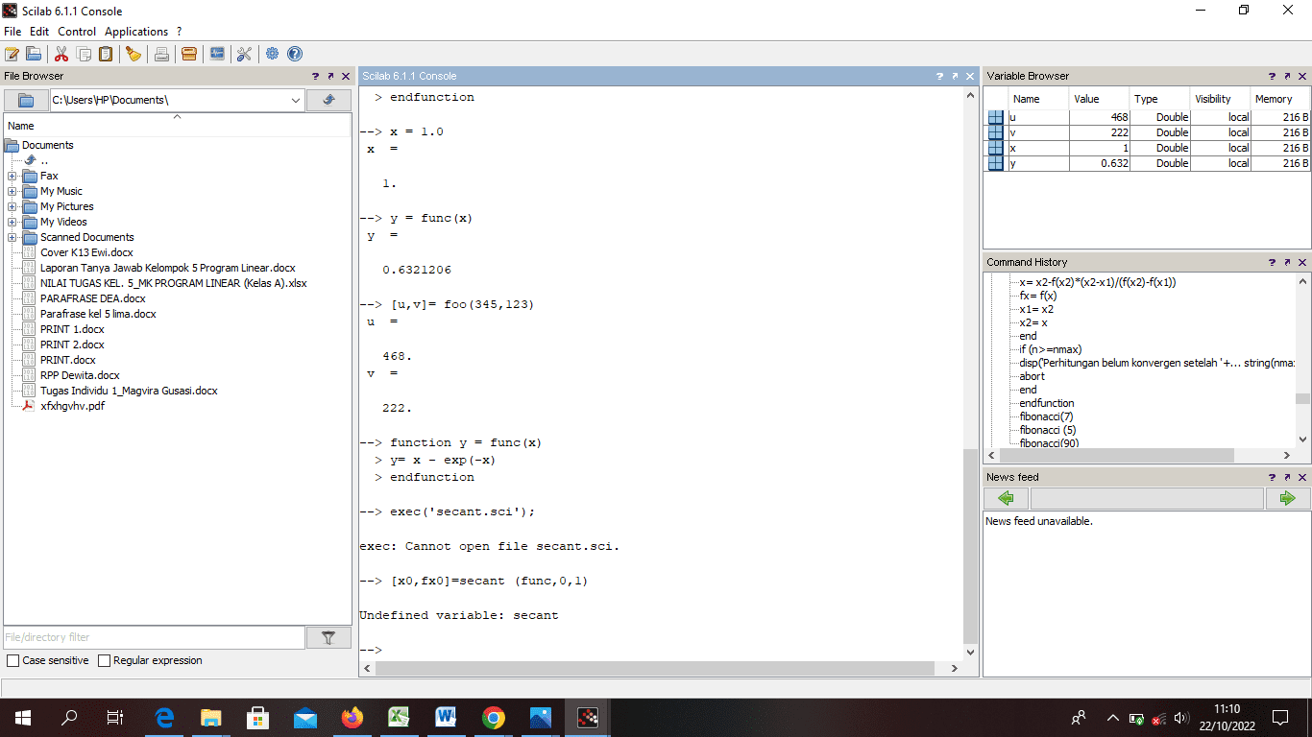1312x737 pixels.
Task: Apply filter funnel button in File Browser
Action: (x=328, y=637)
